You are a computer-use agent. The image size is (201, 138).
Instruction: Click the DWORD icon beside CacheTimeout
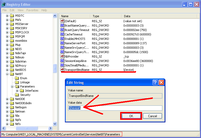(x=62, y=34)
